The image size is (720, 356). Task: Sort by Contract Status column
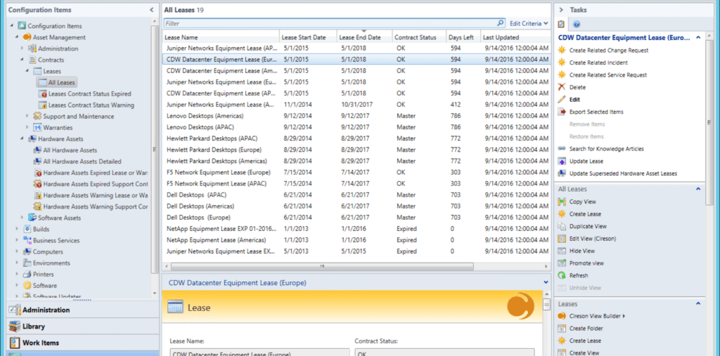419,37
